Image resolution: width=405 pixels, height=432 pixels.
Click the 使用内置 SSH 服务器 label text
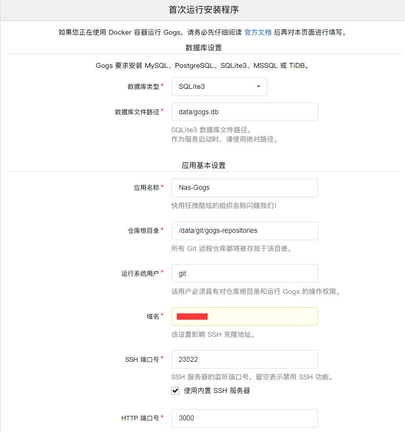click(217, 391)
